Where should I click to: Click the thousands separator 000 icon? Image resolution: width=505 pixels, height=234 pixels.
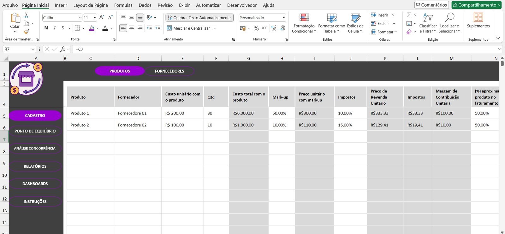coord(264,28)
